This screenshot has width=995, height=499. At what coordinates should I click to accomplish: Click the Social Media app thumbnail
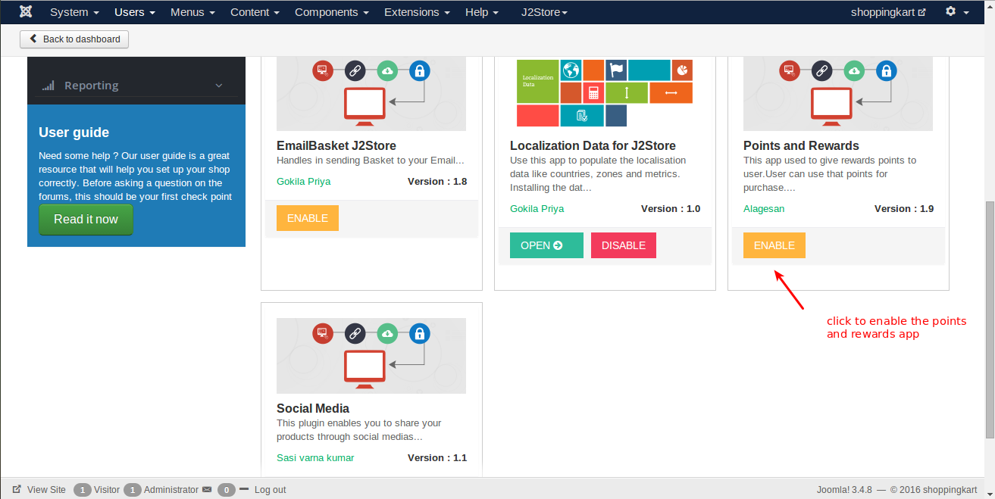click(x=371, y=355)
